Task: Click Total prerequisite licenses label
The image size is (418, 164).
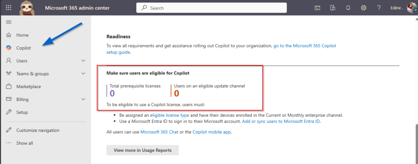Action: [x=135, y=86]
